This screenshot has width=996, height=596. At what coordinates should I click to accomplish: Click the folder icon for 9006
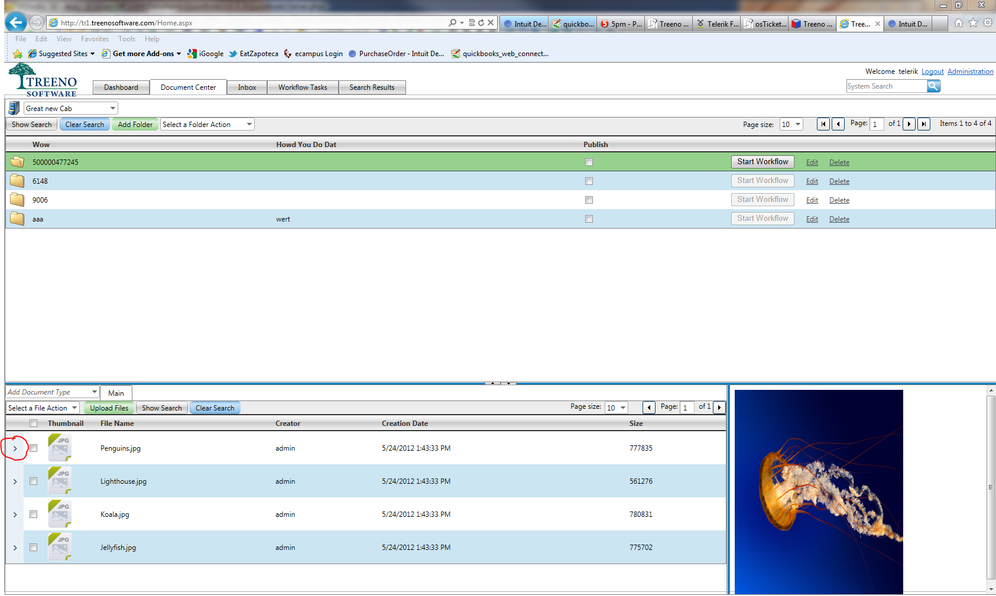(x=17, y=200)
